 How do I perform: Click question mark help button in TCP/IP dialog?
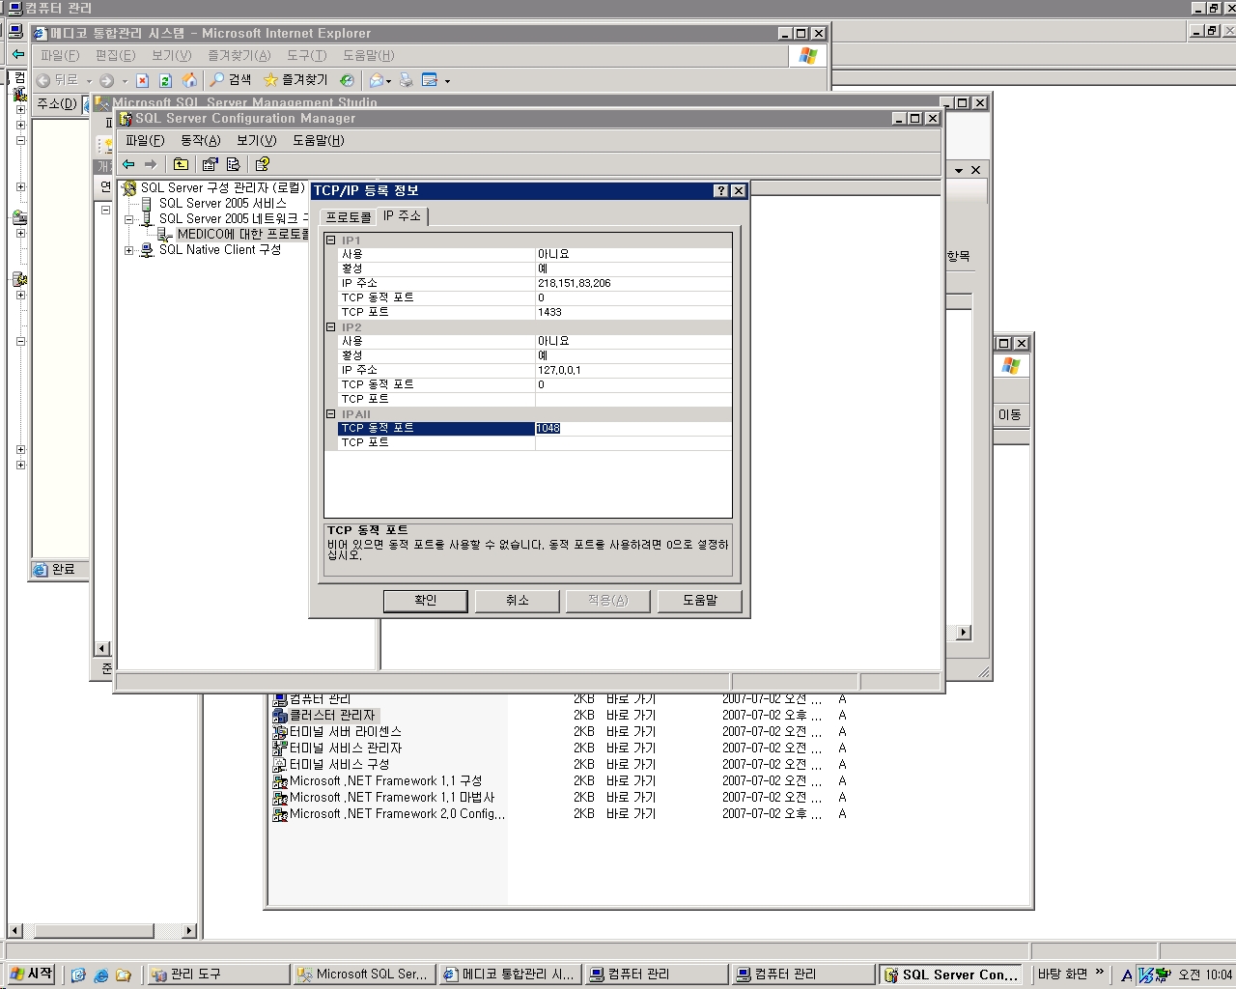click(721, 190)
